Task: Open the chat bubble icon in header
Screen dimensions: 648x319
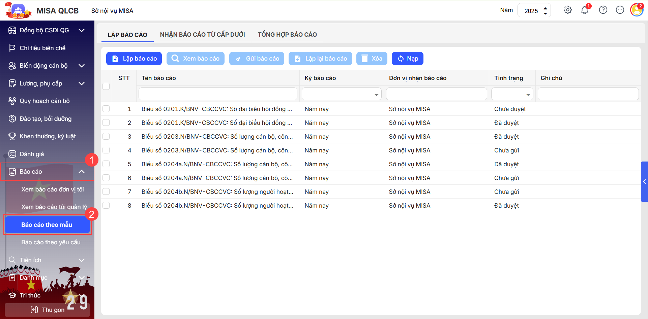Action: tap(620, 10)
